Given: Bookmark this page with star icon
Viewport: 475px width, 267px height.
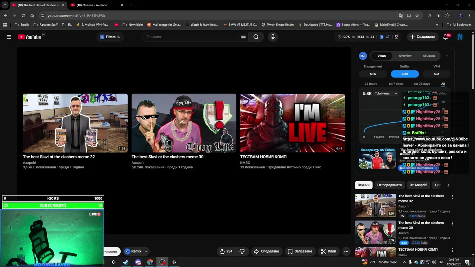Looking at the screenshot, I should click(x=417, y=16).
